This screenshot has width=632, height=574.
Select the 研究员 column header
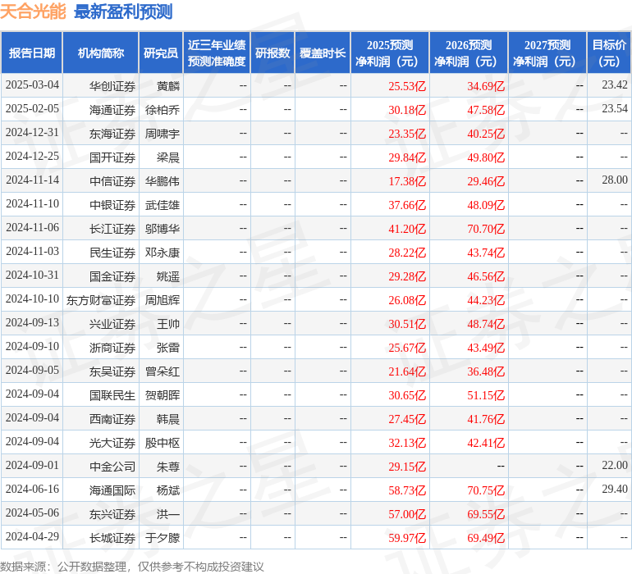tap(161, 52)
